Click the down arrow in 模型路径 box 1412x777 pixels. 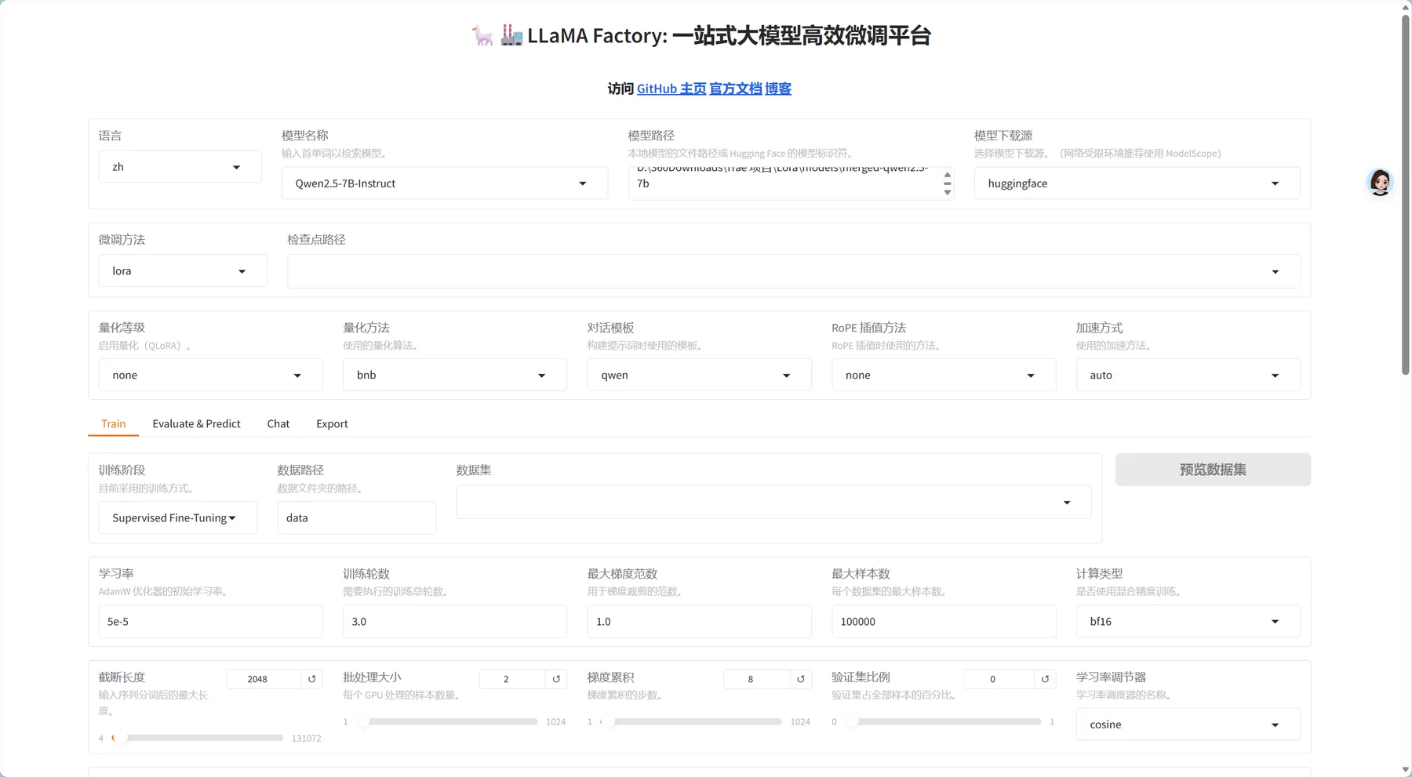tap(948, 192)
